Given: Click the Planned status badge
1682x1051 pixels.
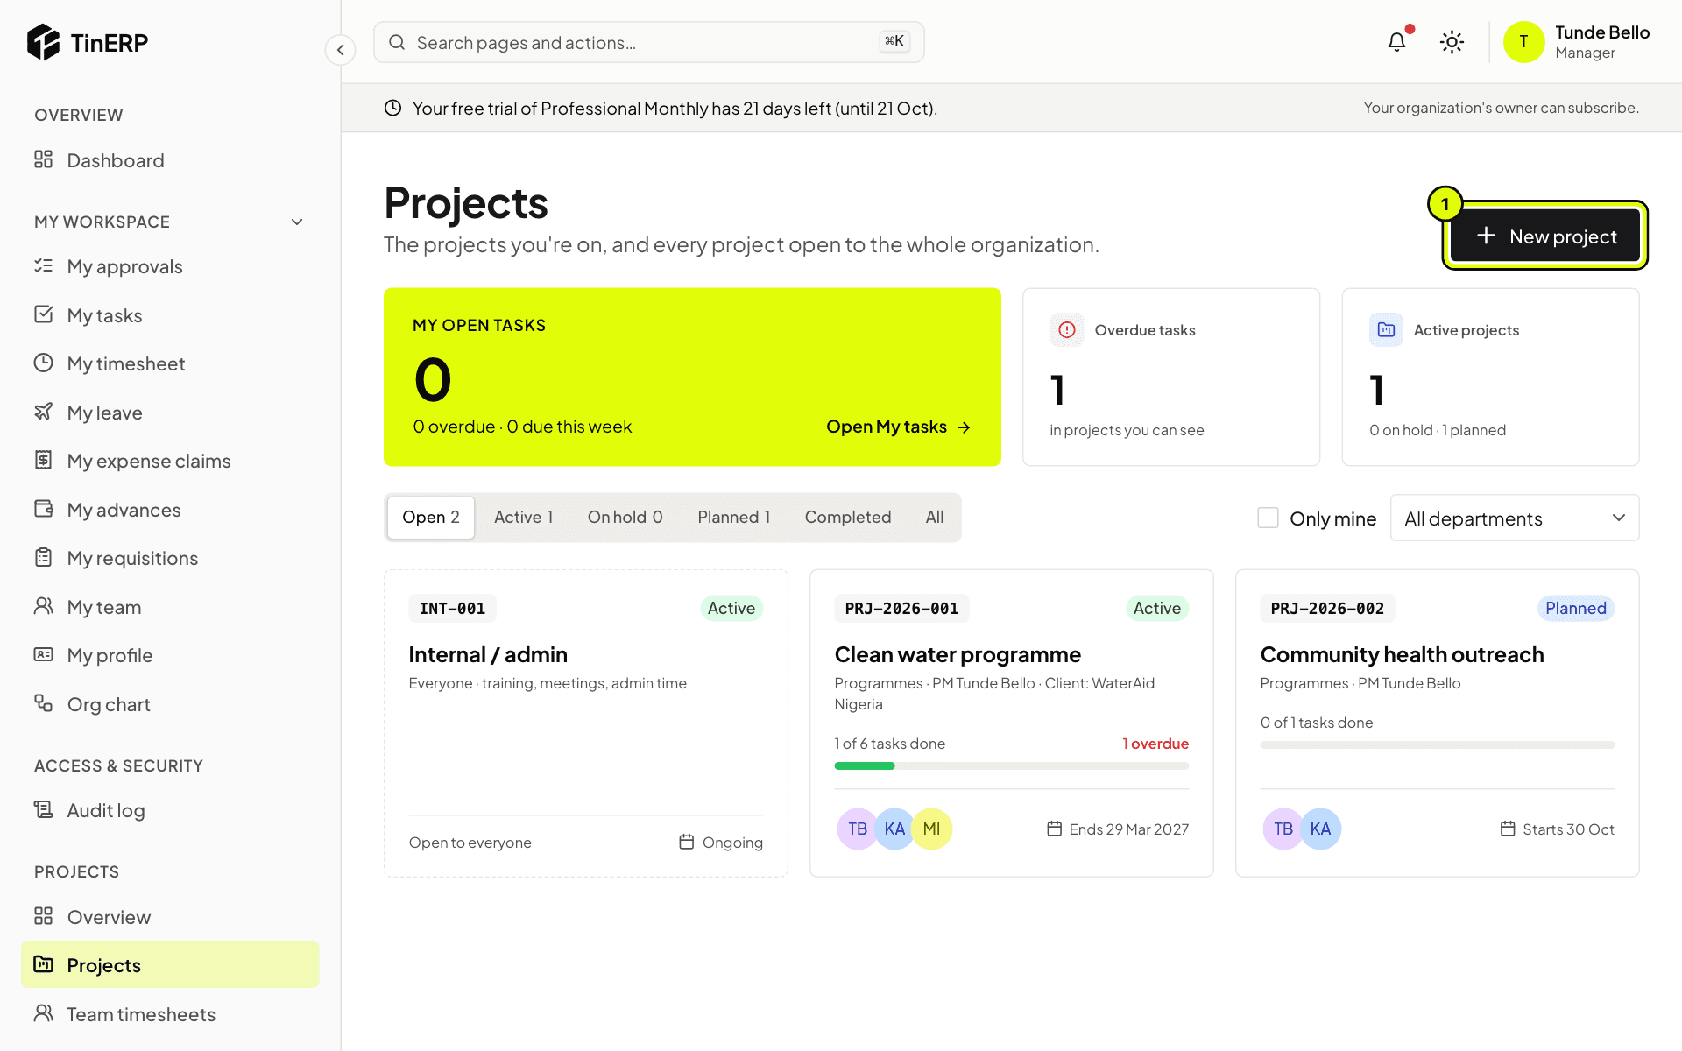Looking at the screenshot, I should [1575, 608].
